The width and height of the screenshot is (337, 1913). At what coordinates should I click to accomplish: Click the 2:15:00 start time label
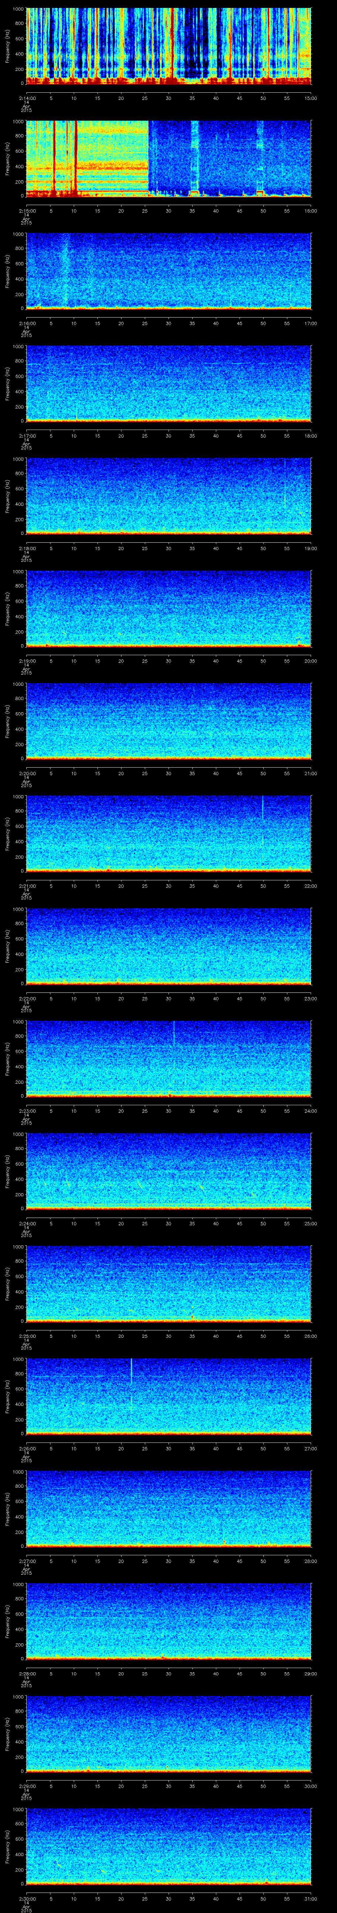[x=27, y=211]
